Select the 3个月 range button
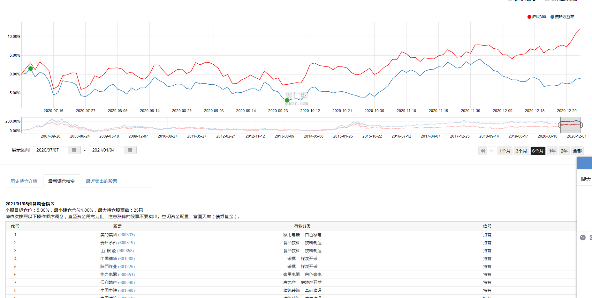592x298 pixels. tap(521, 151)
